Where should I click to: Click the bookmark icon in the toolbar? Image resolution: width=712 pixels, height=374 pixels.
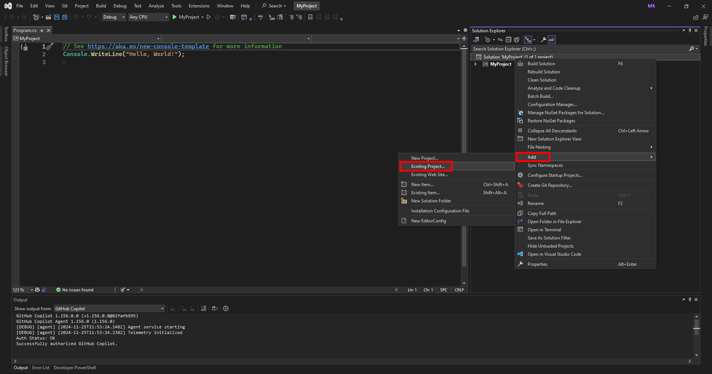pos(310,17)
